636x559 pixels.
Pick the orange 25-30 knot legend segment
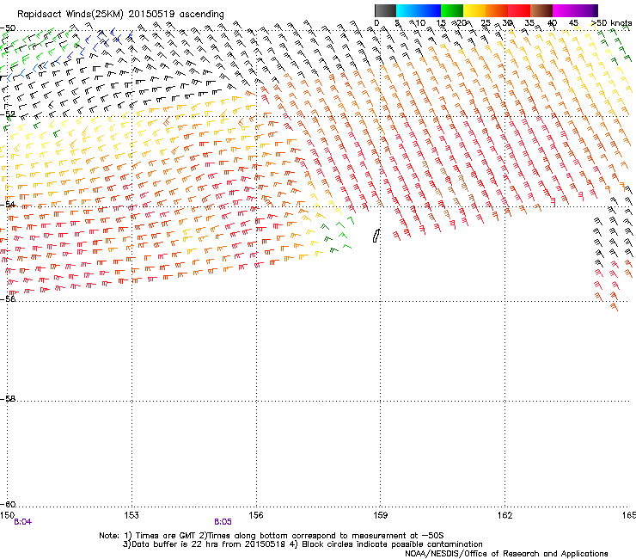[497, 10]
